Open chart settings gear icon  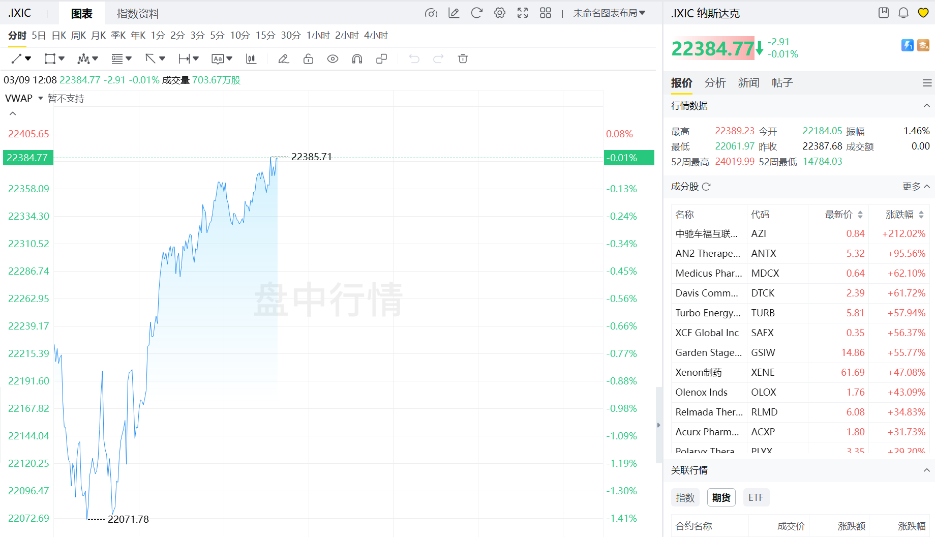500,13
